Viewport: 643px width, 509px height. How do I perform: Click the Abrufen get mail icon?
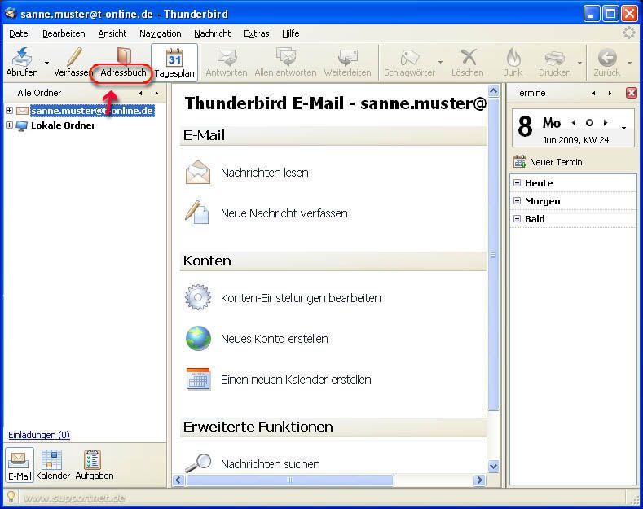[22, 58]
